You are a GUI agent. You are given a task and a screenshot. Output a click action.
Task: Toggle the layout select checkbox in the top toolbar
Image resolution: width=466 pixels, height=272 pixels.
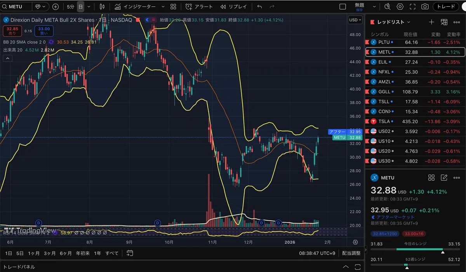coord(343,7)
